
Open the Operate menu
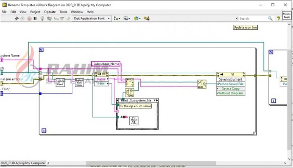[x=50, y=12]
